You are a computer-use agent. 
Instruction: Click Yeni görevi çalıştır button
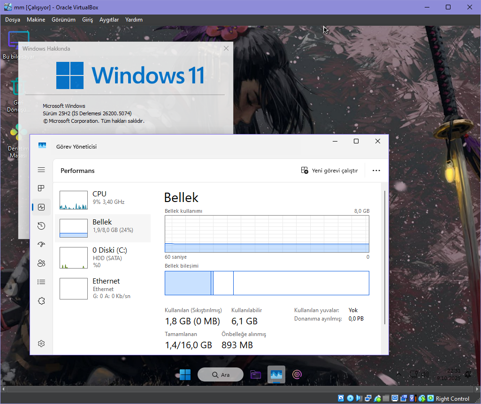tap(329, 171)
